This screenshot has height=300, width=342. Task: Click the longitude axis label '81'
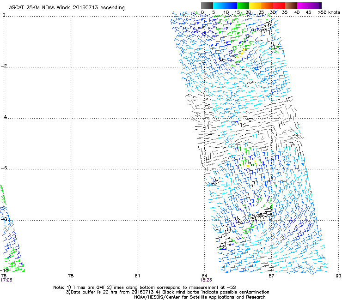(137, 276)
